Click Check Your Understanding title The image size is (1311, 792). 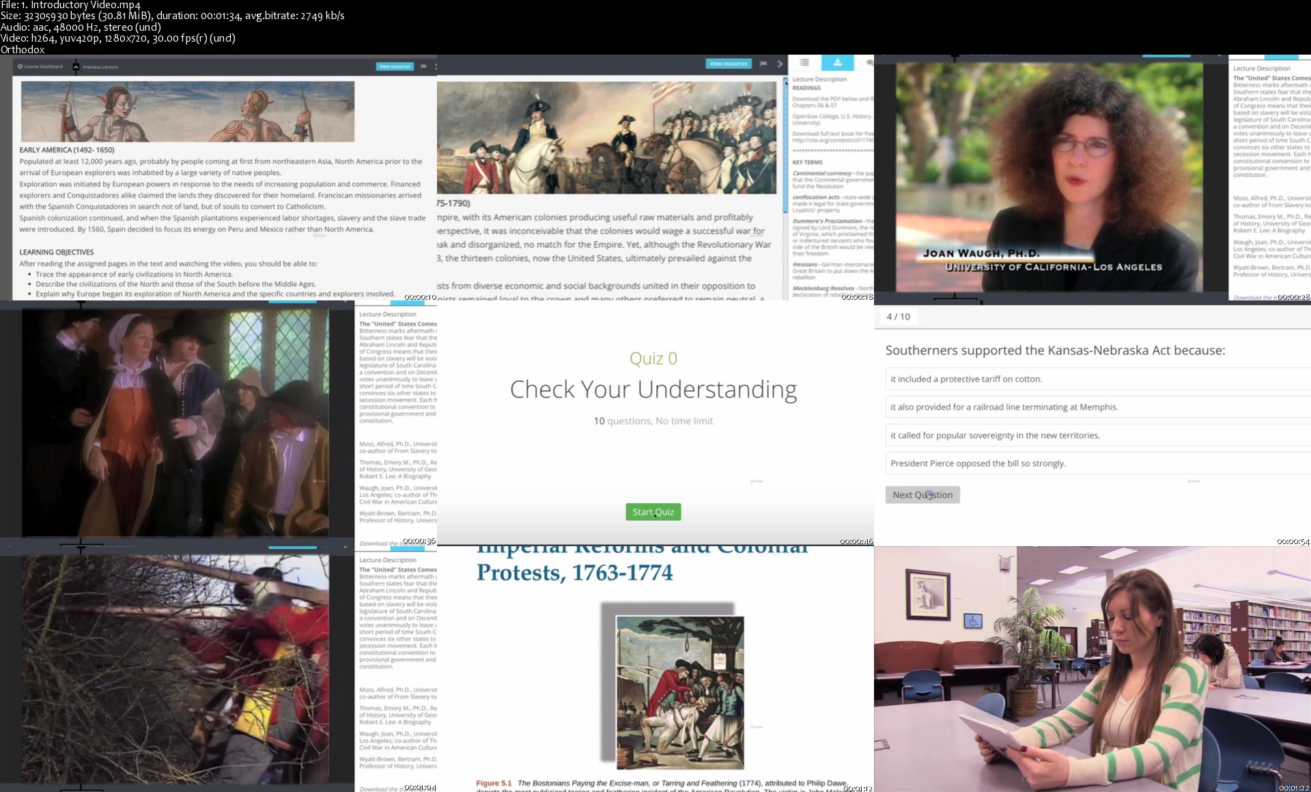coord(653,389)
